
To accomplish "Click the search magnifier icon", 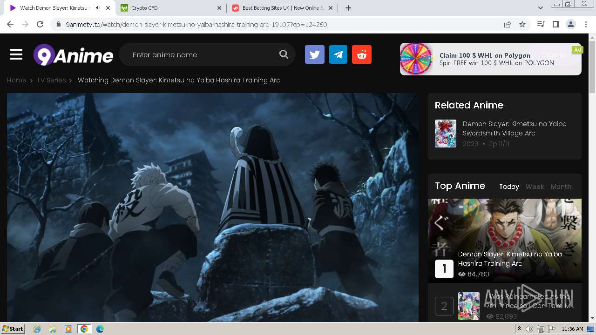I will (284, 54).
